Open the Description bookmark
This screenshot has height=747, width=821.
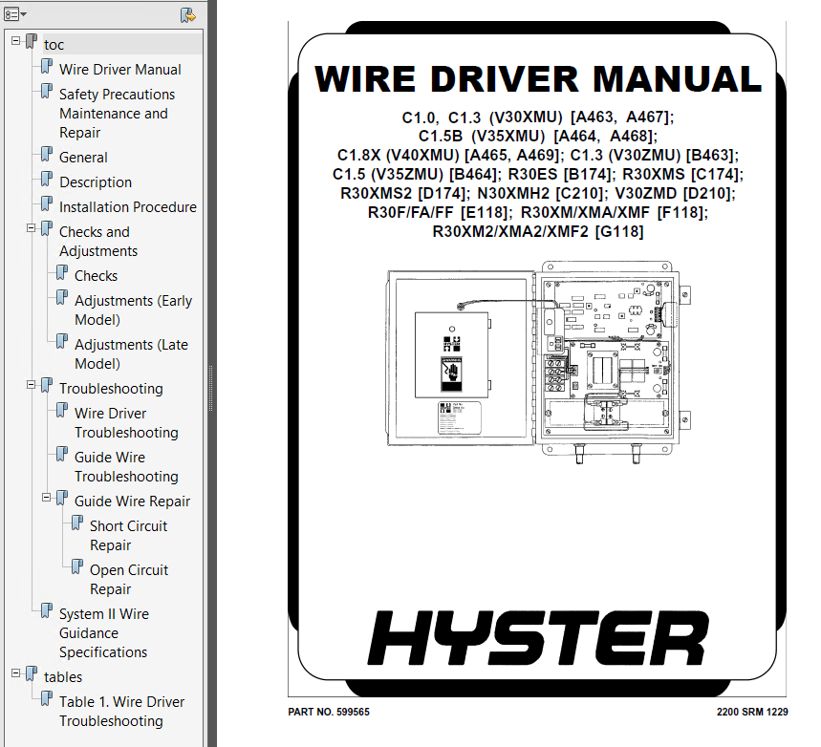point(96,182)
